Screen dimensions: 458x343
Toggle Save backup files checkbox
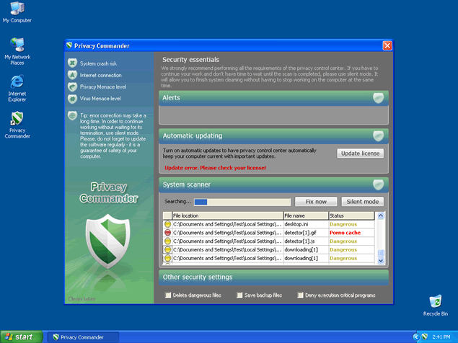coord(239,295)
